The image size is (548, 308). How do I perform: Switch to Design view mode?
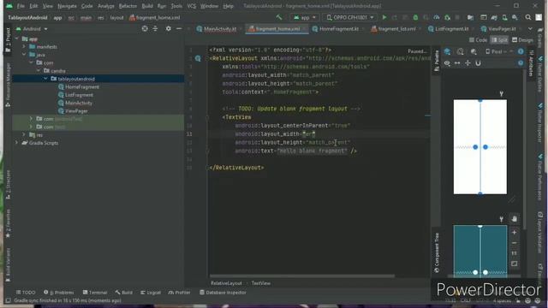[x=523, y=40]
